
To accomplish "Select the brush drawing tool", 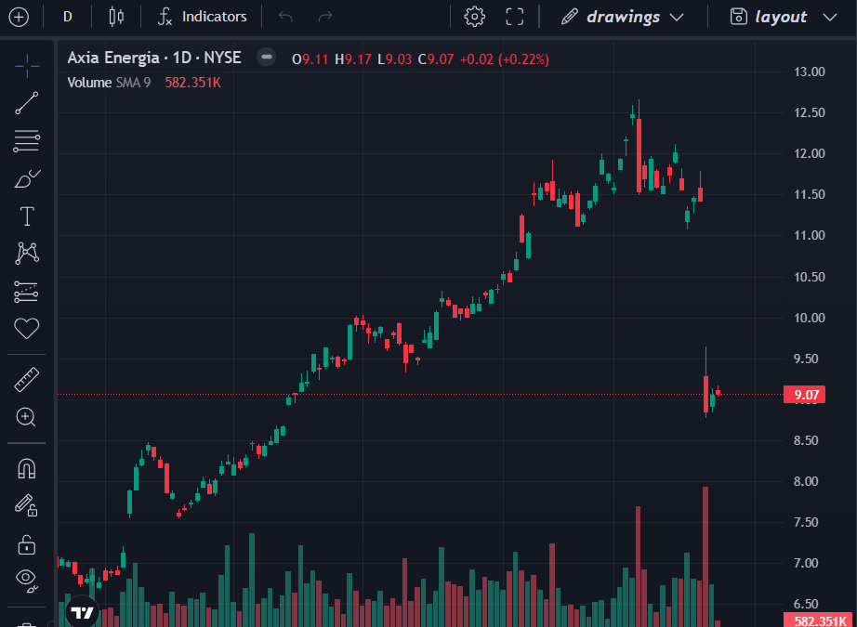I will tap(27, 179).
